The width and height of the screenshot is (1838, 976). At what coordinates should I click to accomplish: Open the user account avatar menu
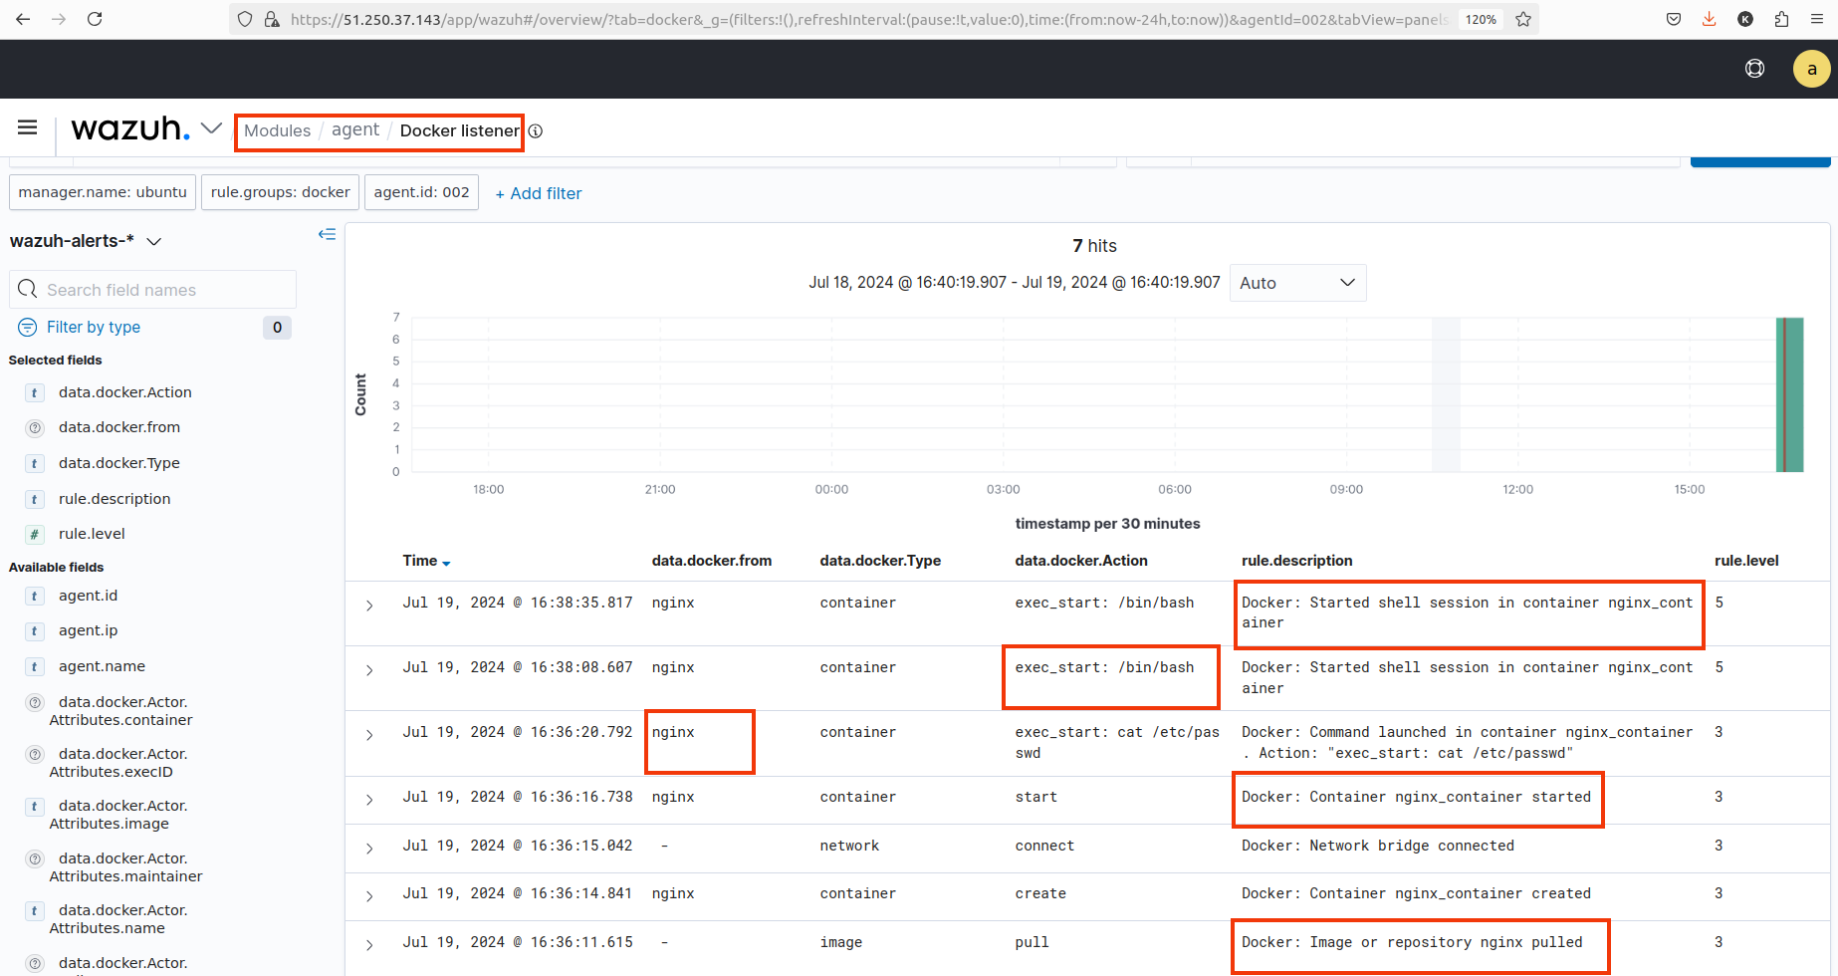pos(1812,69)
